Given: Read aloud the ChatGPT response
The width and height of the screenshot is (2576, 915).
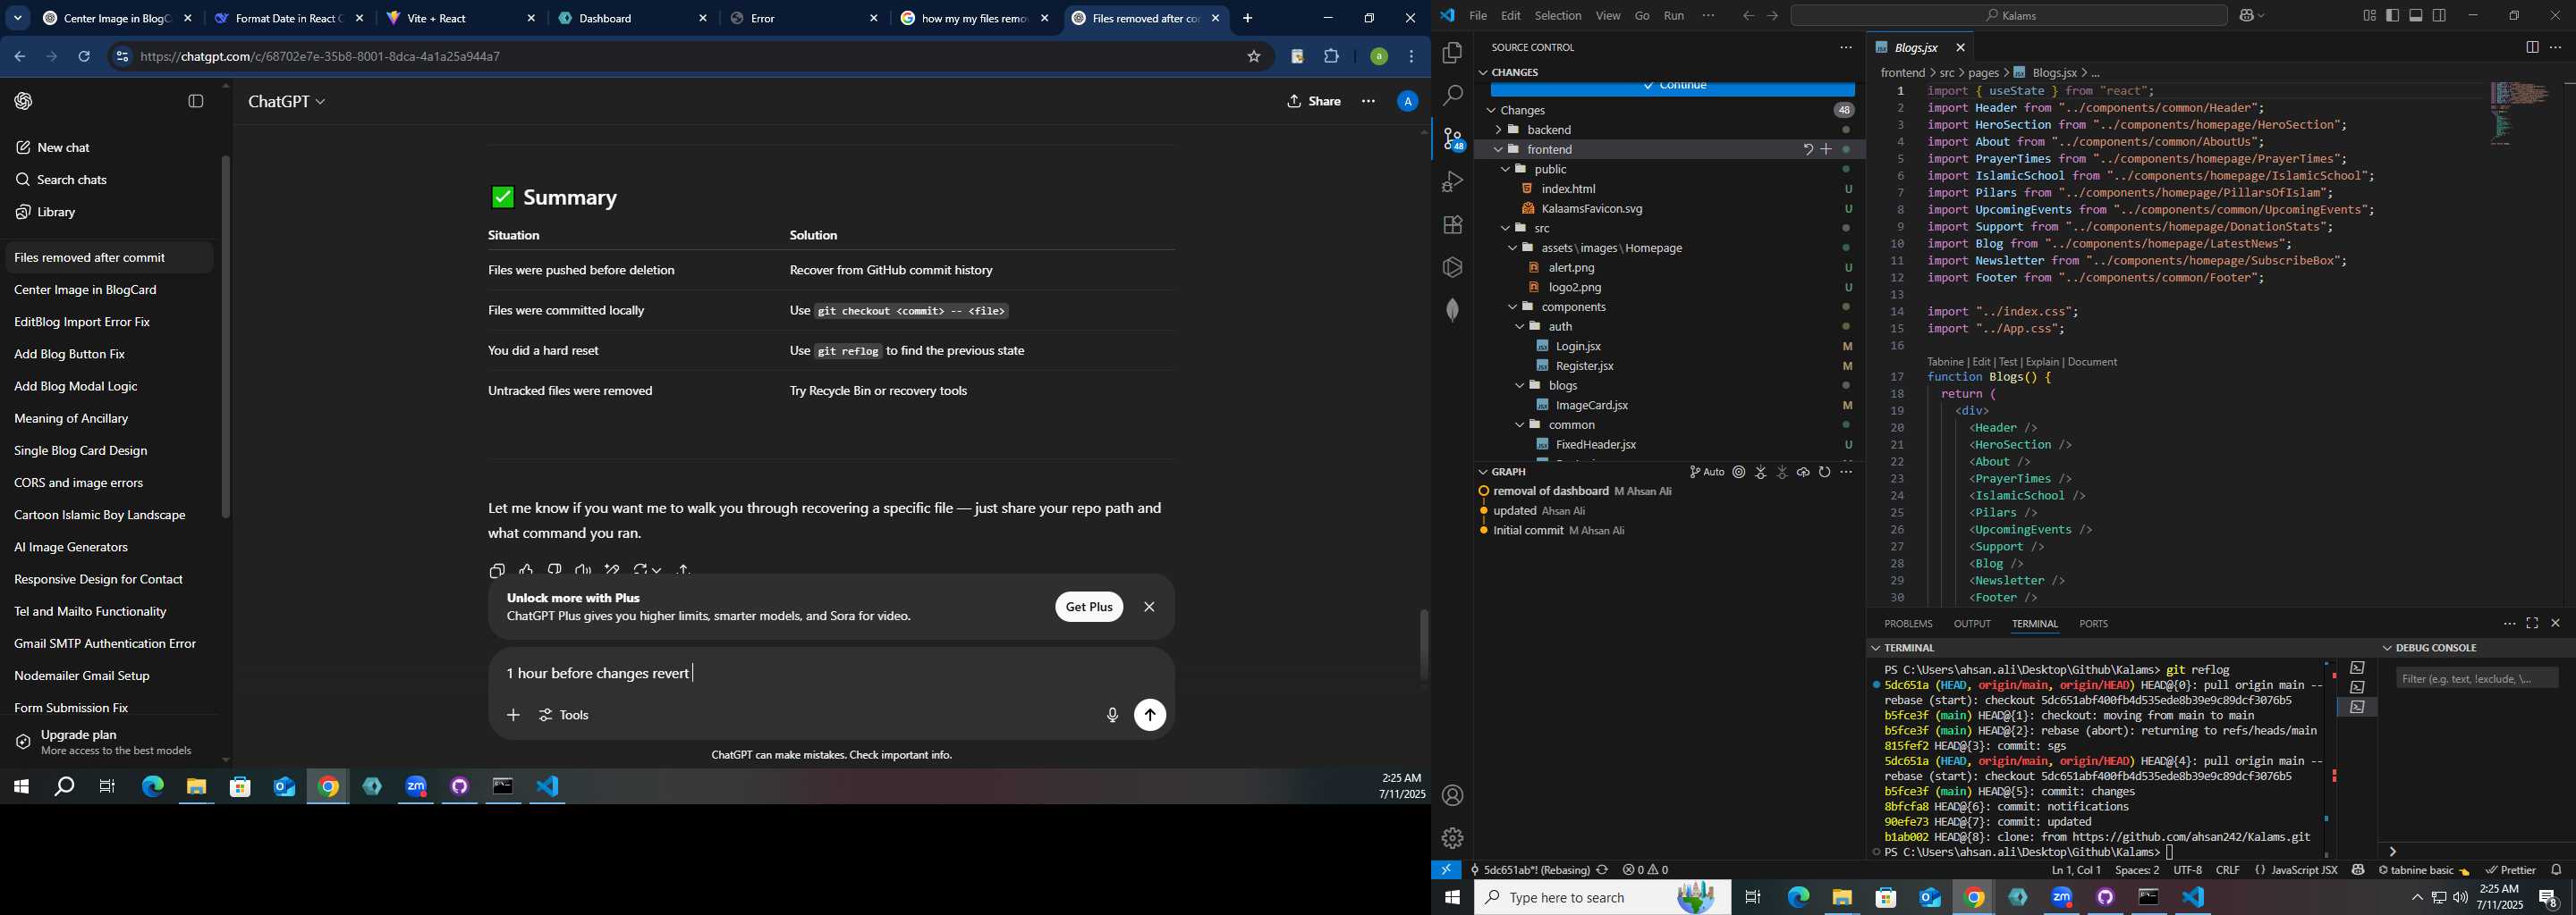Looking at the screenshot, I should click(583, 570).
